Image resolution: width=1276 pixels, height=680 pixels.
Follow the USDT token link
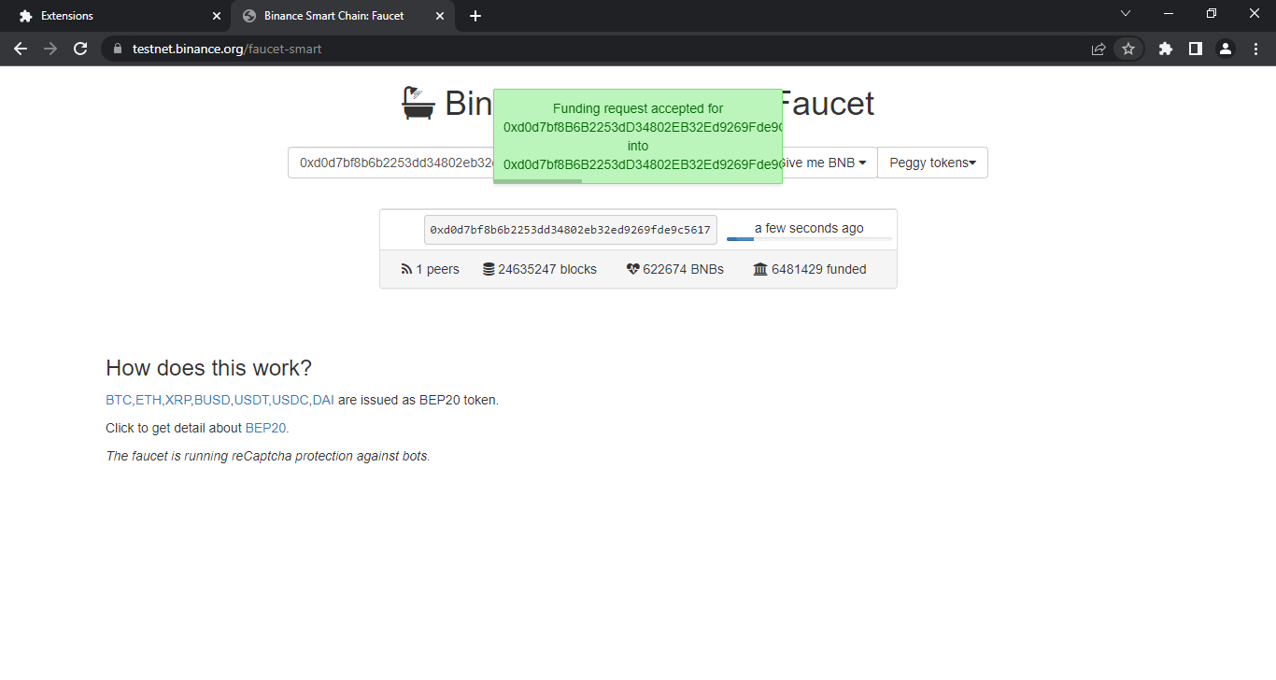(x=251, y=400)
